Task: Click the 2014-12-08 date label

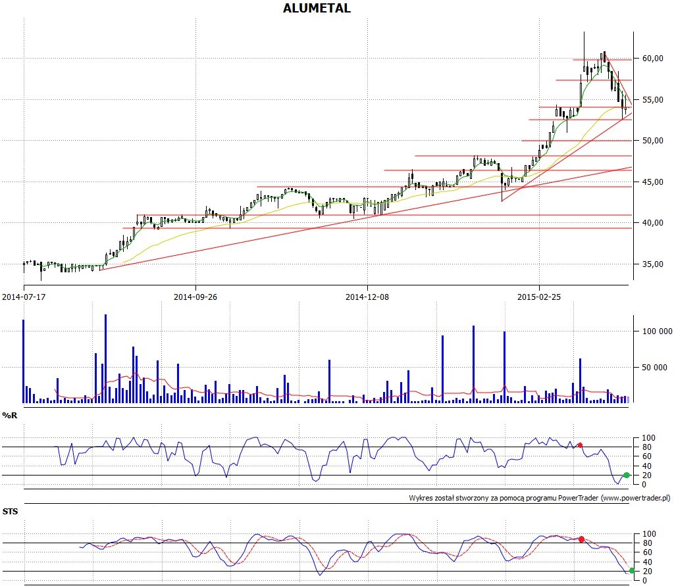Action: pos(367,297)
